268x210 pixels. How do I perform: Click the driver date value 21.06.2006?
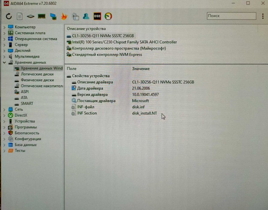[x=141, y=88]
